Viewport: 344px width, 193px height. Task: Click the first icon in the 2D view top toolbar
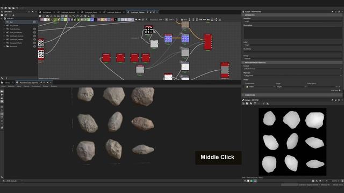click(x=243, y=103)
